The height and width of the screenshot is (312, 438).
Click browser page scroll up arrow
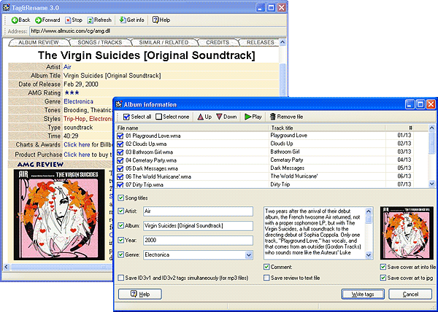[x=283, y=42]
